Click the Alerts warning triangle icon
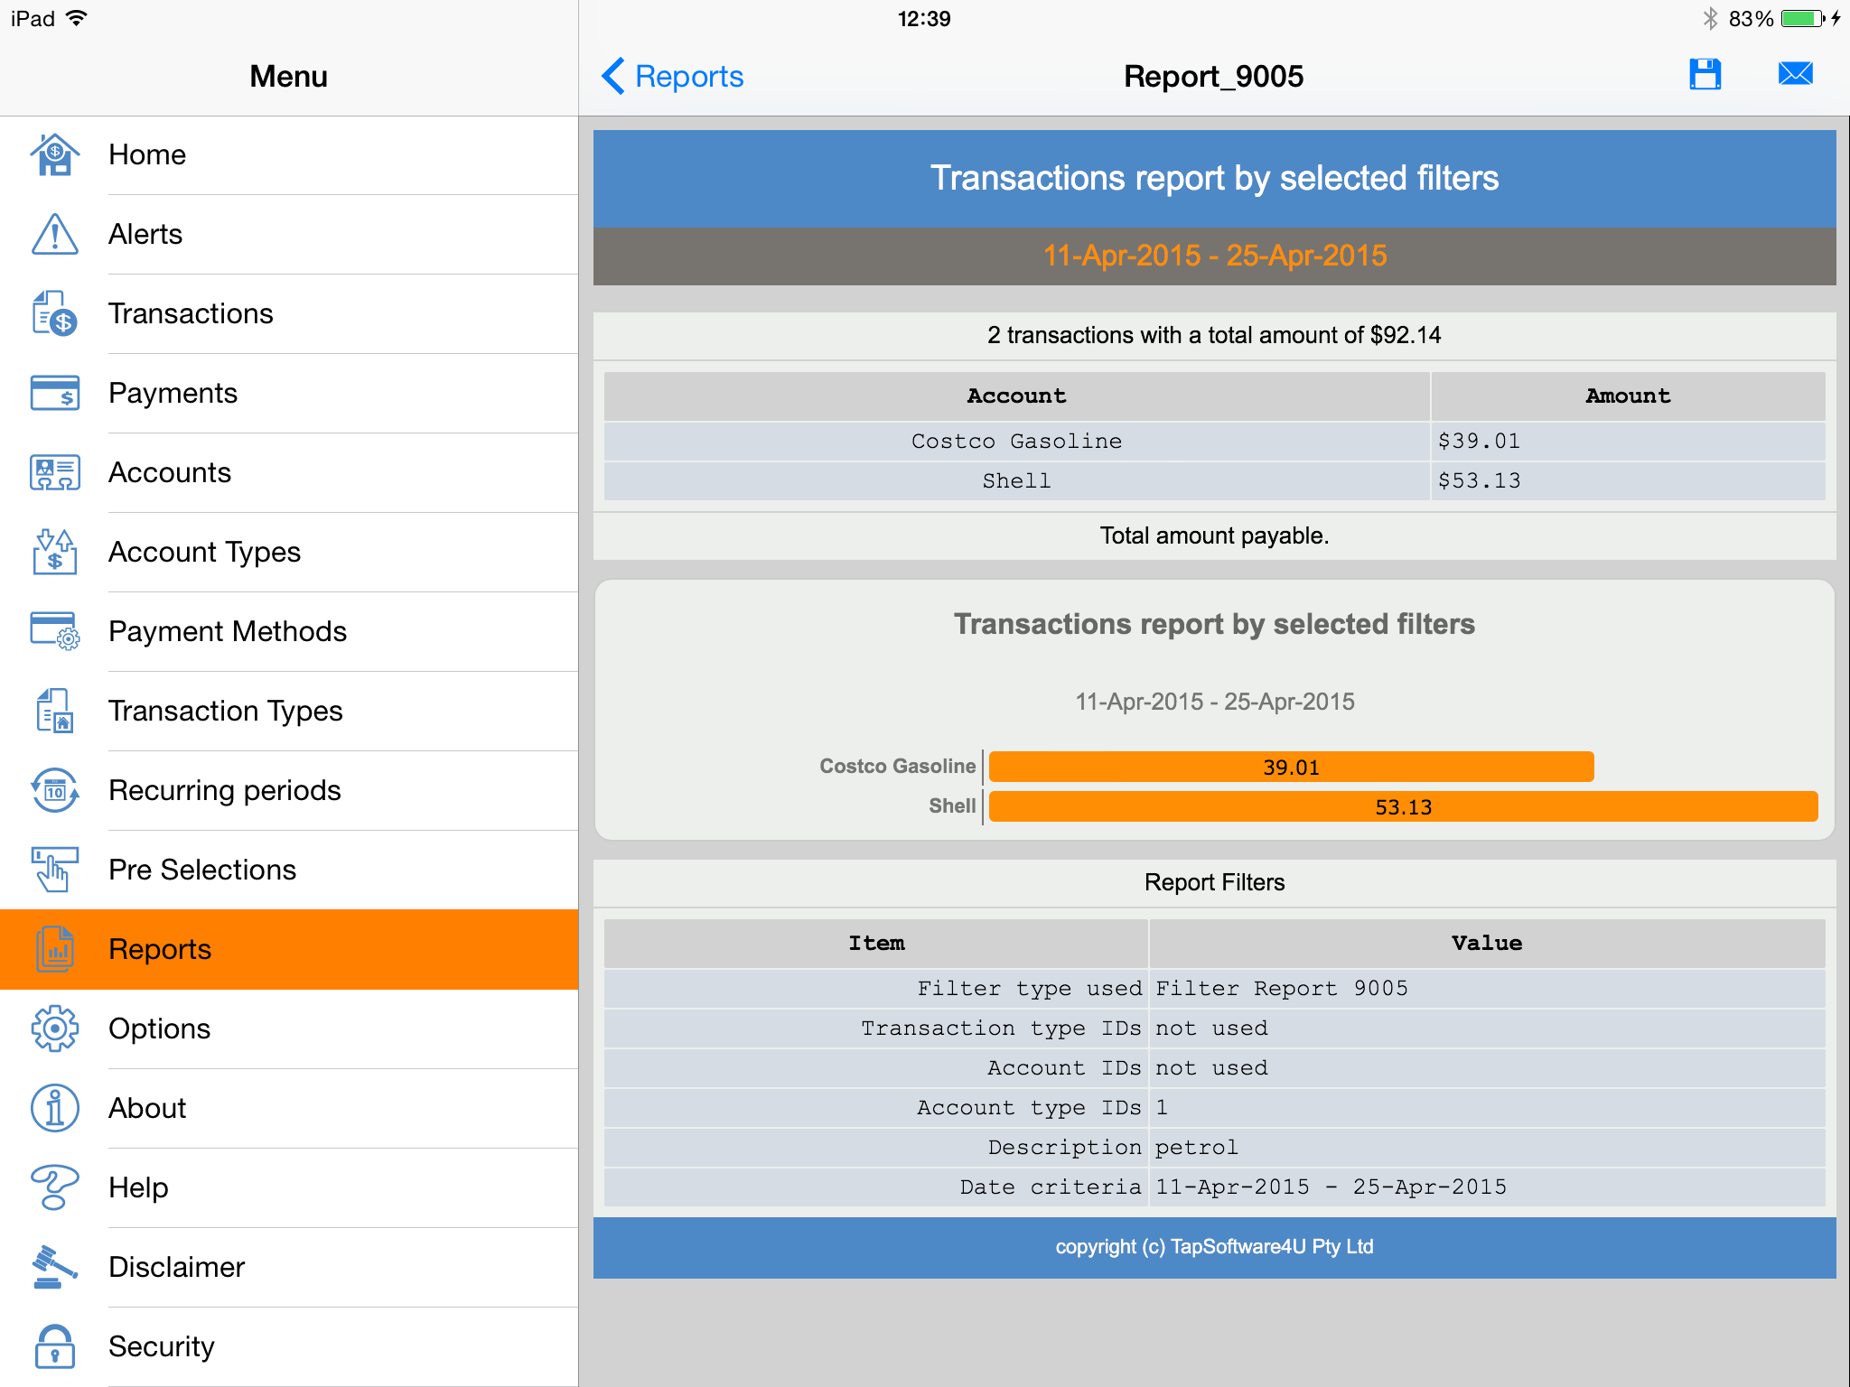This screenshot has width=1850, height=1387. point(55,234)
